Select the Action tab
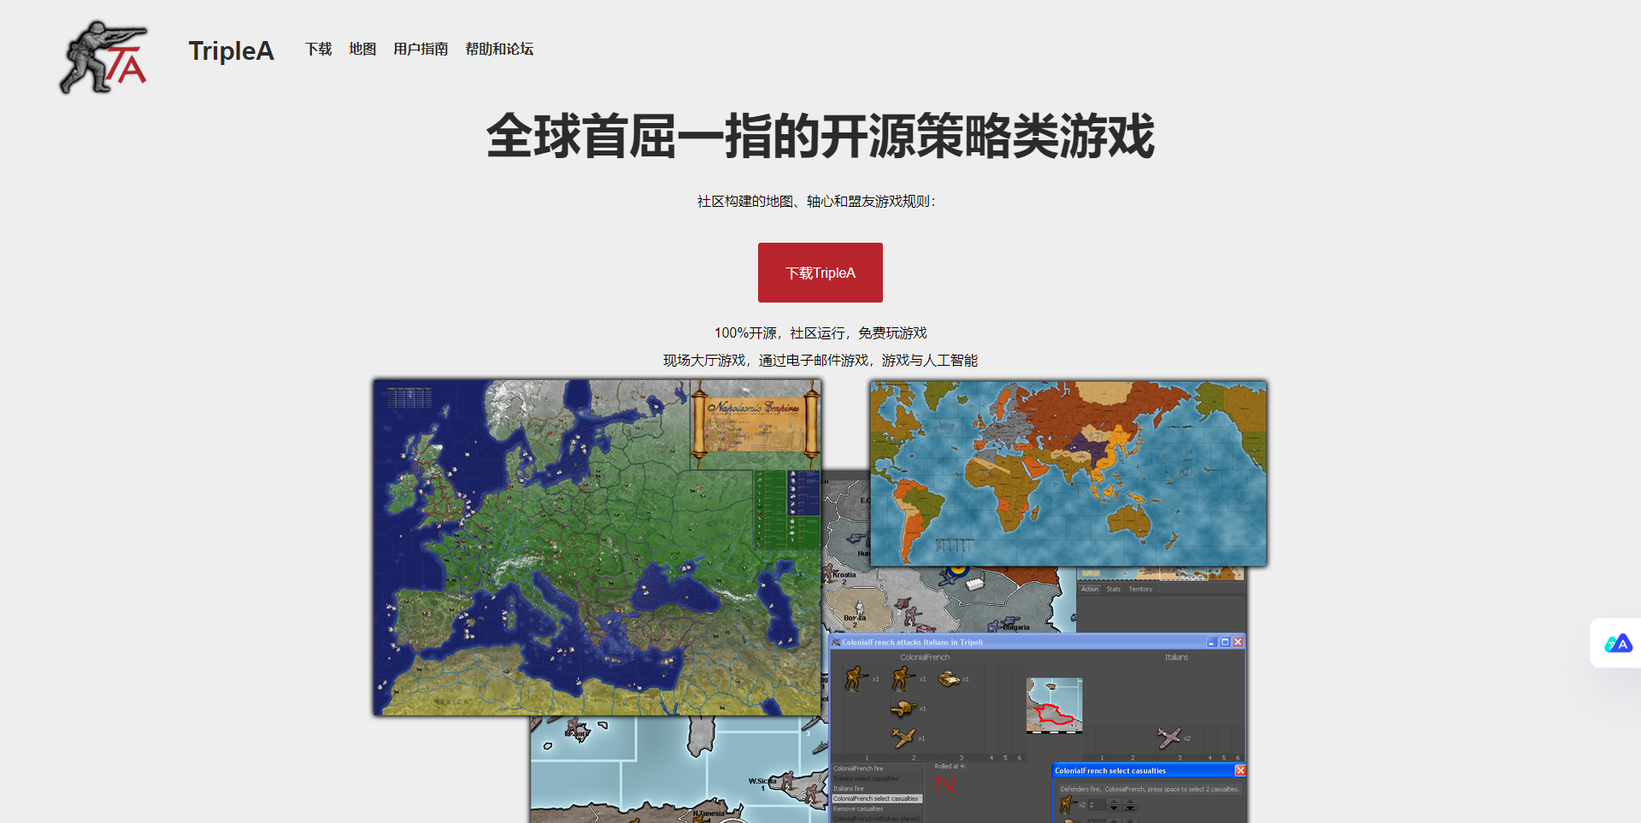Viewport: 1641px width, 823px height. (x=1090, y=589)
